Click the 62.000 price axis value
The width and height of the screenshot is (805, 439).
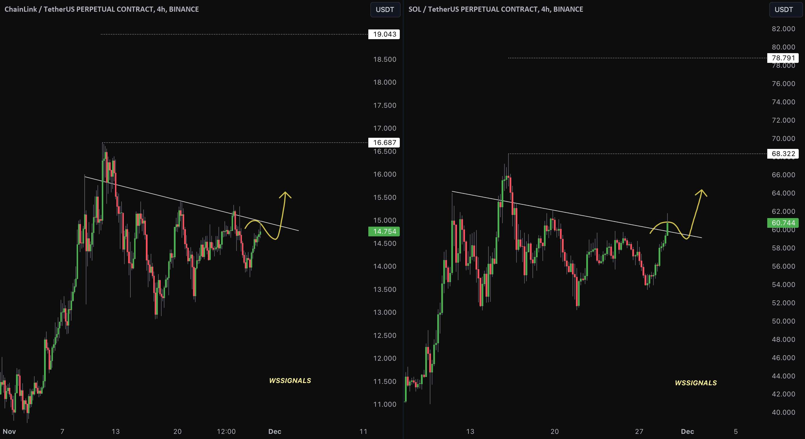pos(784,211)
